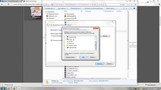The image size is (161, 90).
Task: Click Рабочий стол in the navigation pane
Action: [53, 16]
